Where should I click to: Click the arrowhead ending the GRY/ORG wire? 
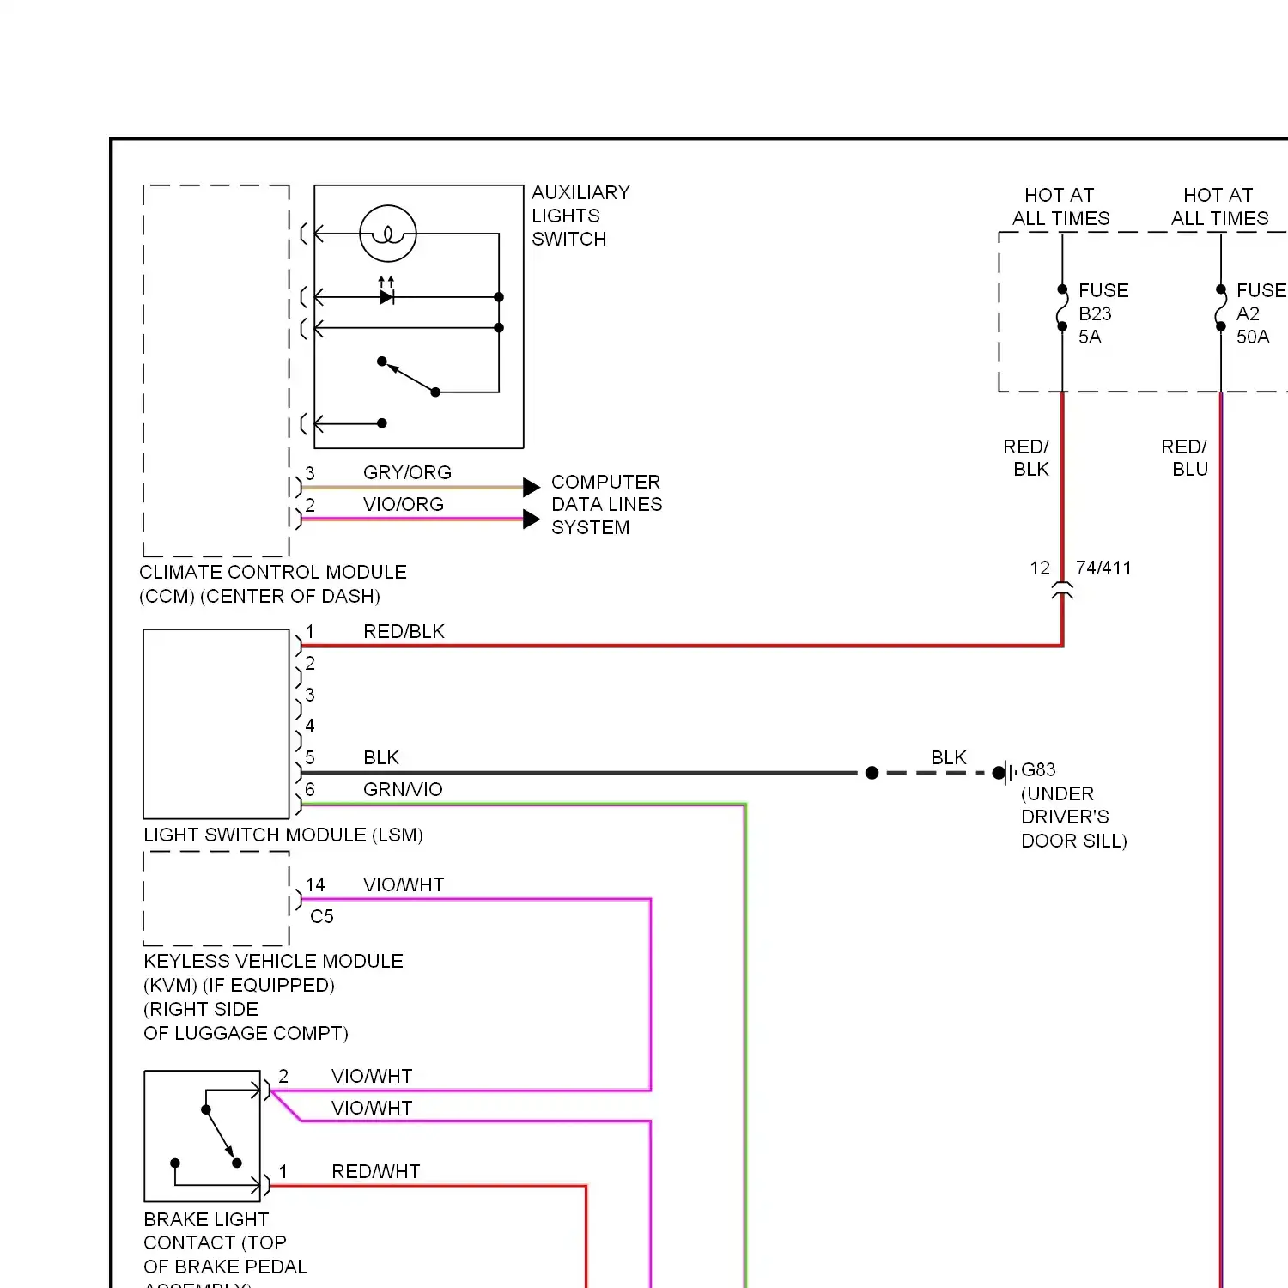click(532, 488)
